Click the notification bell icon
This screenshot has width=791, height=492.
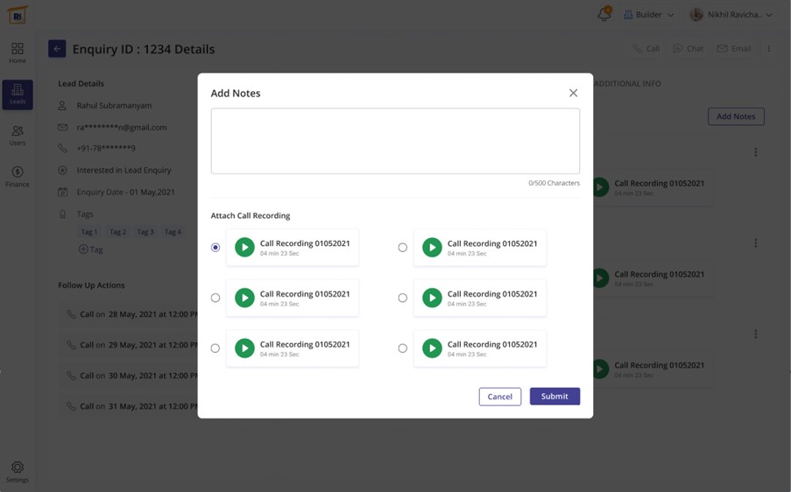click(x=604, y=15)
